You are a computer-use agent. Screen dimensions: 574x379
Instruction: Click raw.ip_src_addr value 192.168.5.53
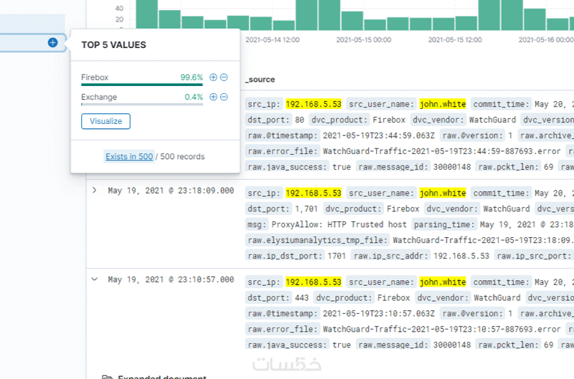tap(461, 256)
